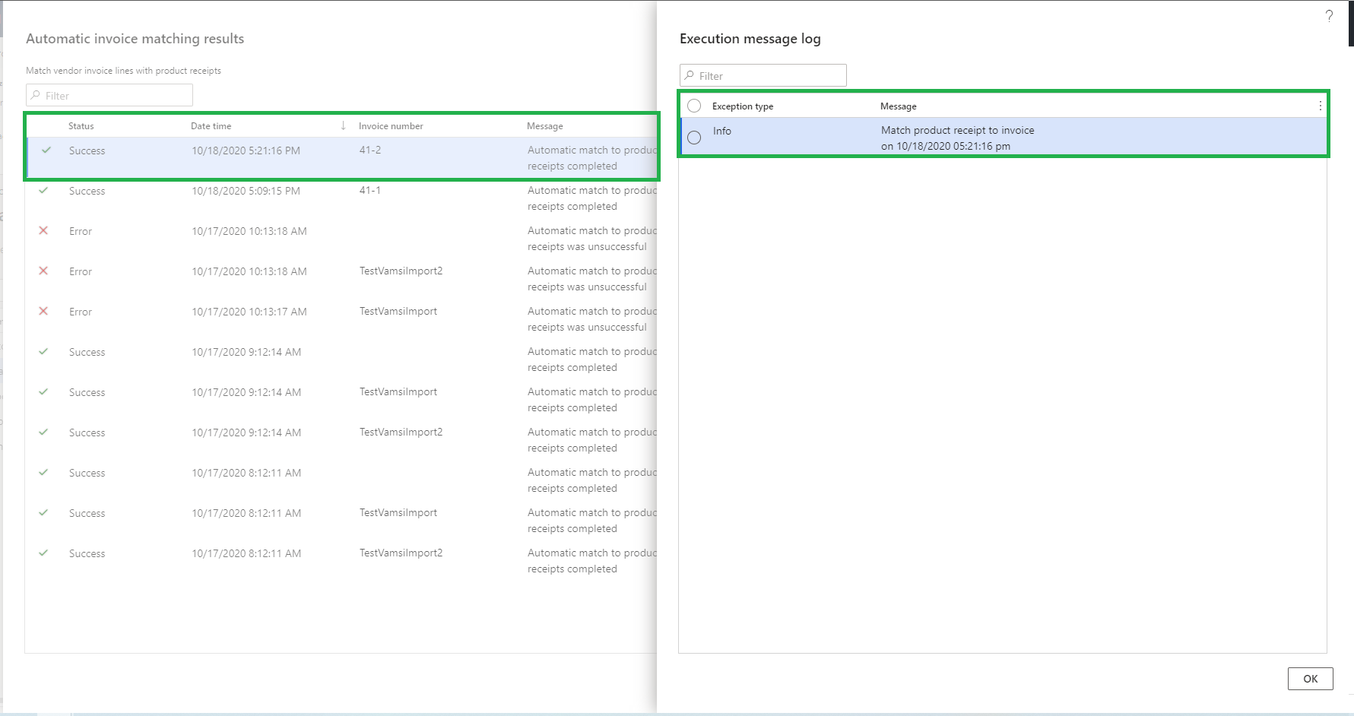Viewport: 1354px width, 716px height.
Task: Select error row dated 10/17/2020 10:13:17 AM
Action: [x=249, y=312]
